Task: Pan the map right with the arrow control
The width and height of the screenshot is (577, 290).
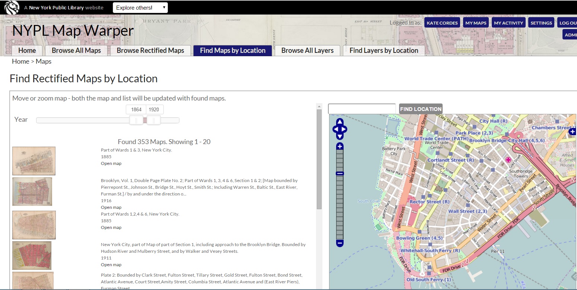Action: (344, 129)
